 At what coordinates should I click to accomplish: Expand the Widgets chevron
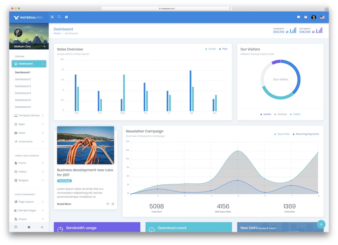[43, 180]
